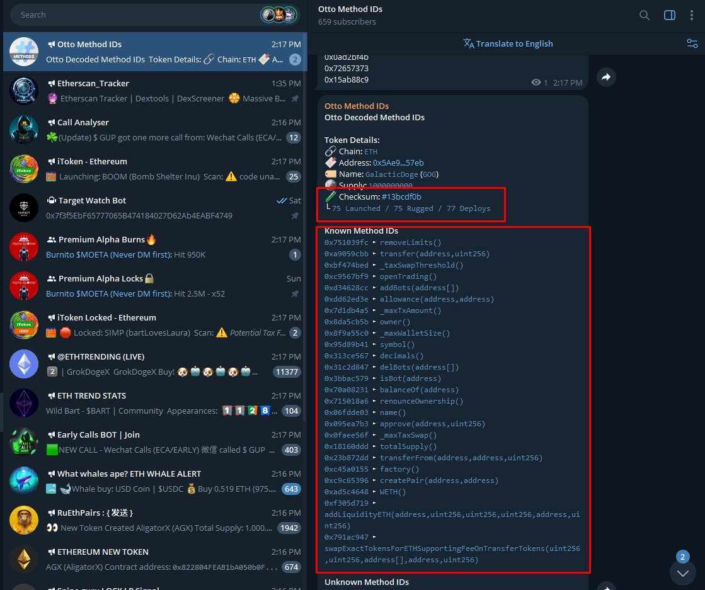
Task: Click the ETHEREUM NEW TOKEN gold avatar
Action: tap(24, 560)
